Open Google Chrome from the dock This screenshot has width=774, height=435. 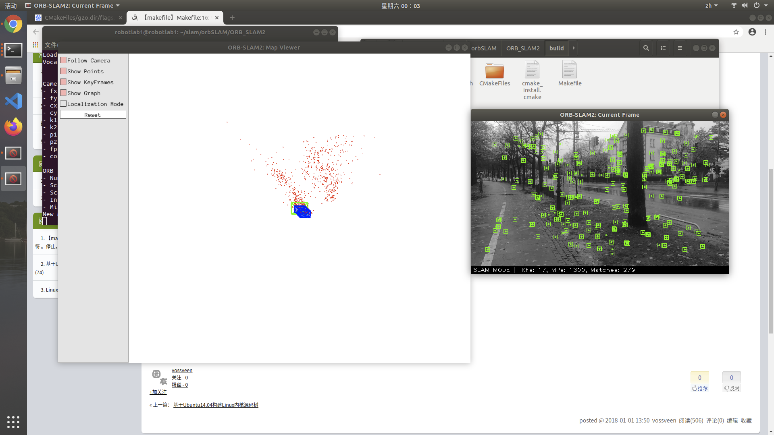[13, 24]
